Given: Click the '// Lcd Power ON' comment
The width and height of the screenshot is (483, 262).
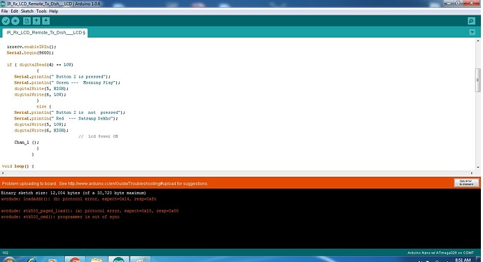Looking at the screenshot, I should pyautogui.click(x=98, y=136).
